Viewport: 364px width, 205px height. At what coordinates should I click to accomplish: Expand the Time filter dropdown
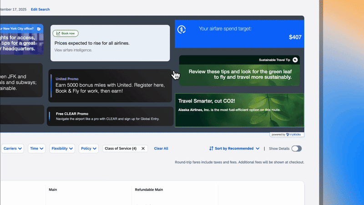37,149
